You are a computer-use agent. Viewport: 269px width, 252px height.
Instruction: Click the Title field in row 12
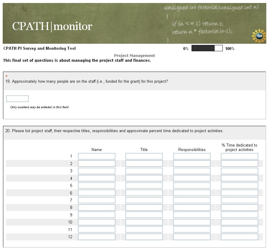coord(144,237)
